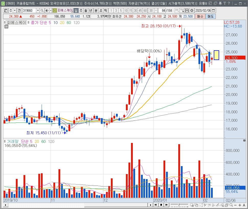Click the title bar duplicate window icon
248x209 pixels.
coord(215,4)
